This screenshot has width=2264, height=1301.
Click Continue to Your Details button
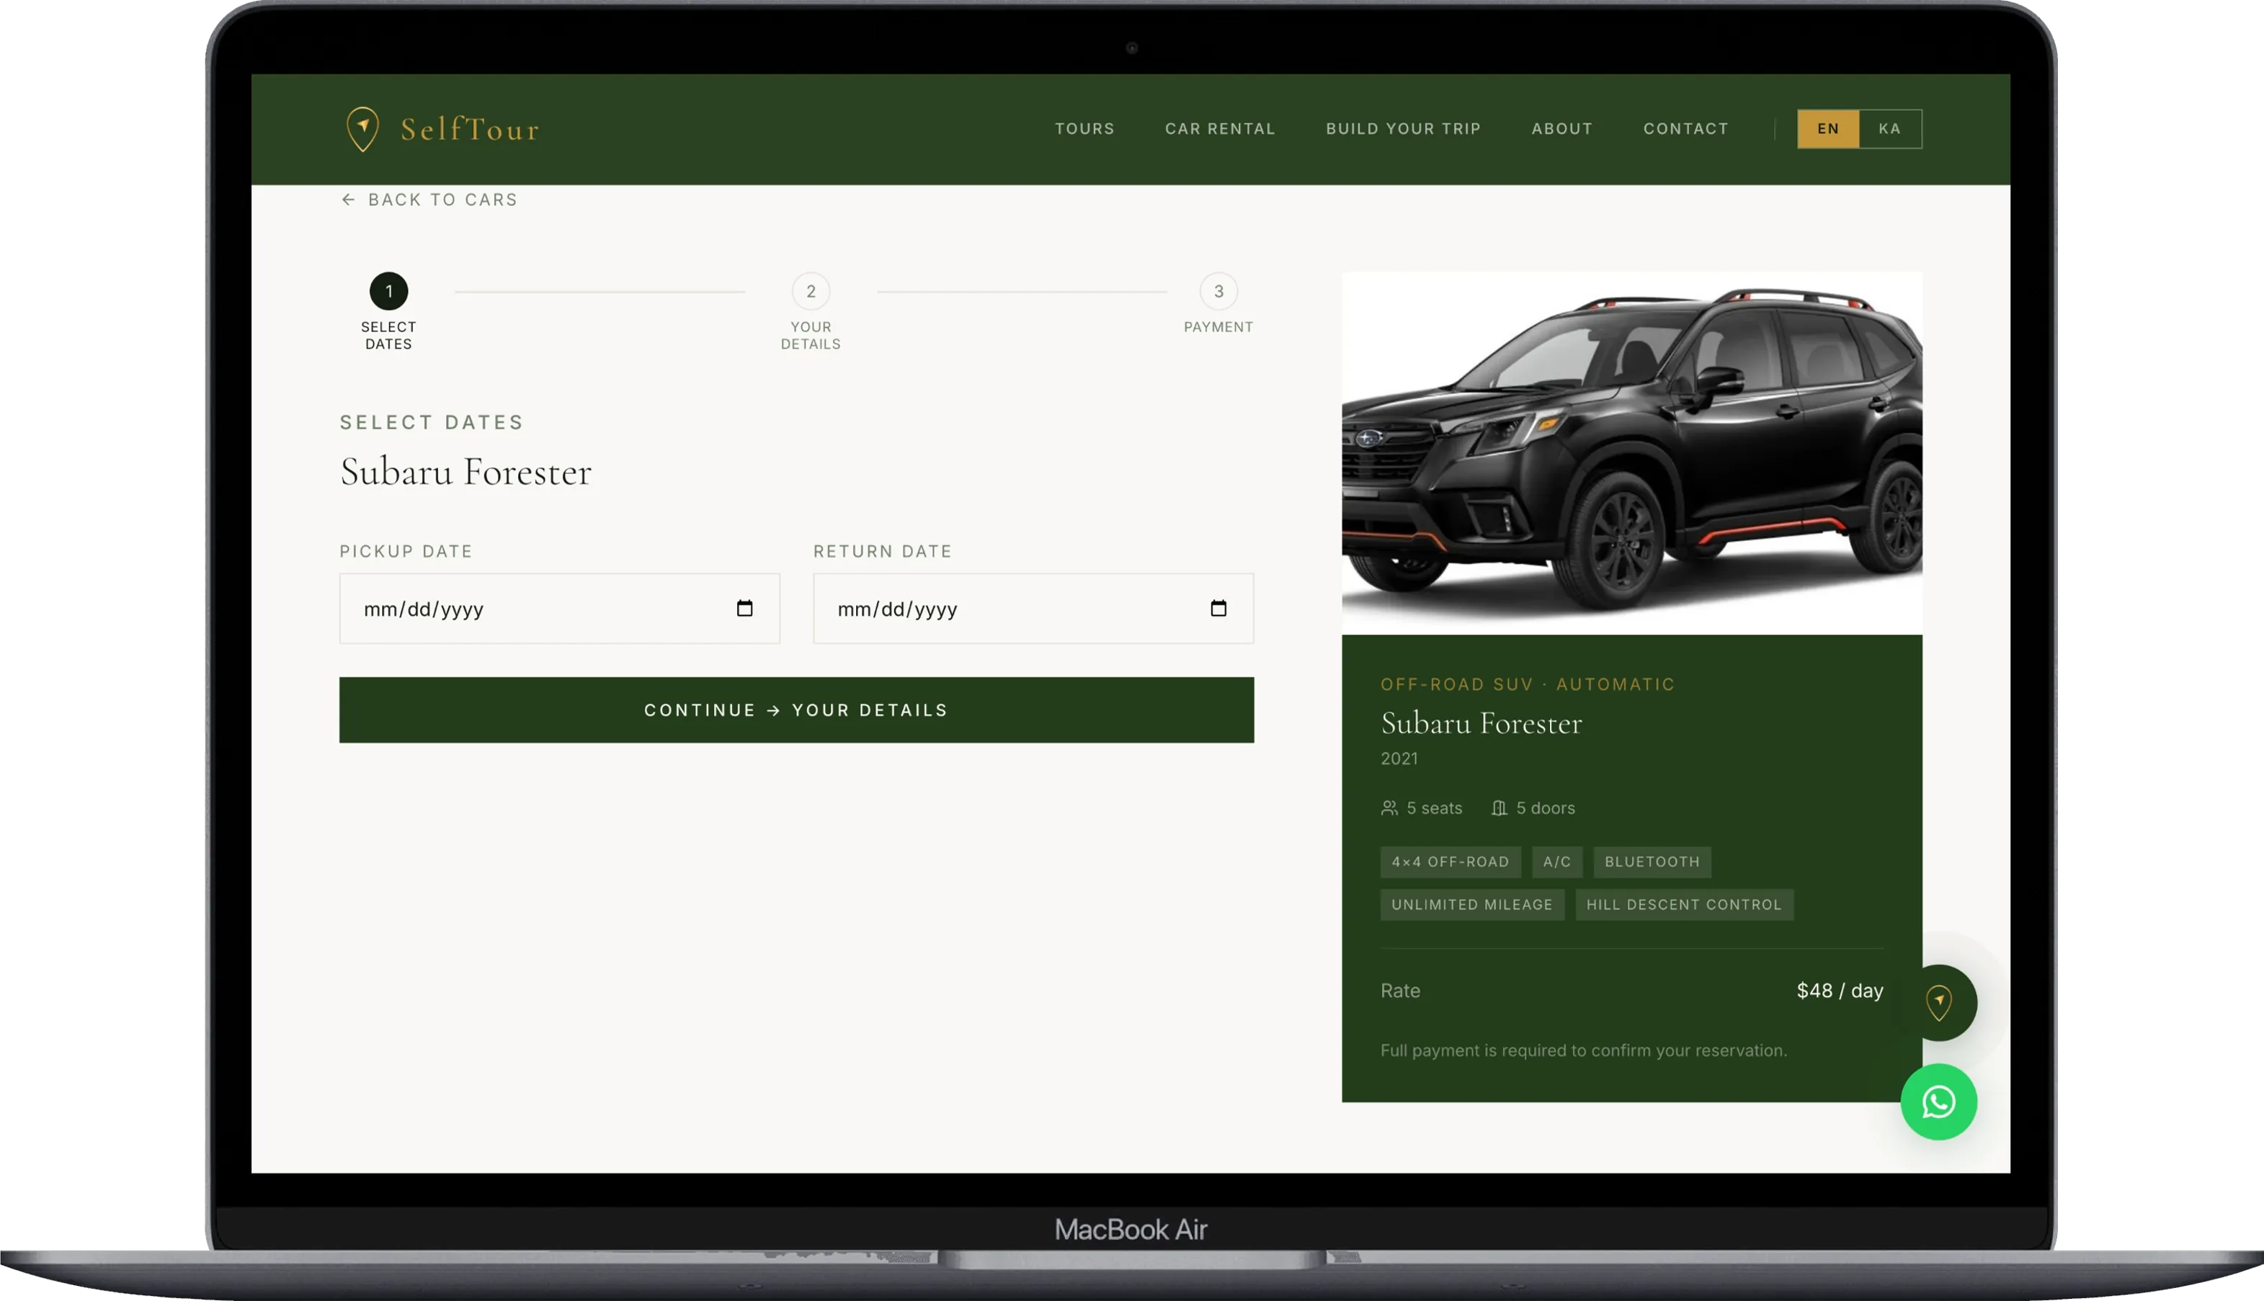pos(796,710)
